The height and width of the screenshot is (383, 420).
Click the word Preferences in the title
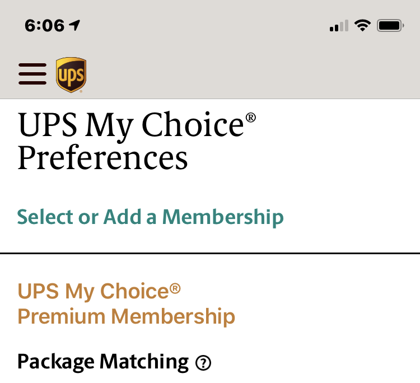pyautogui.click(x=102, y=158)
